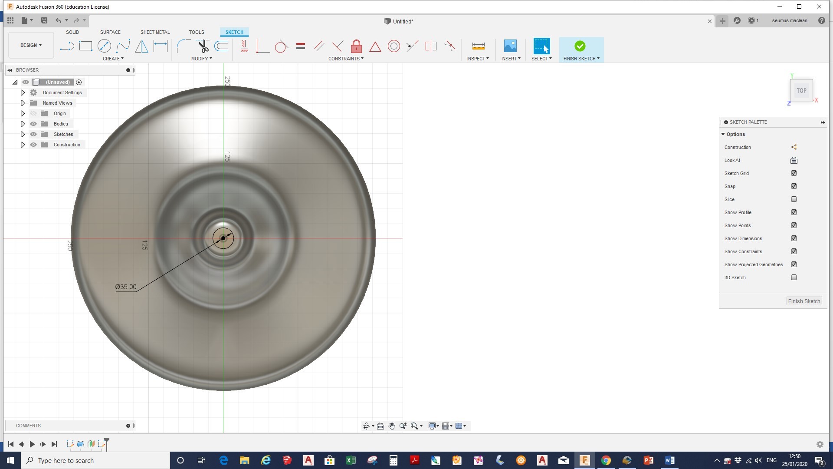Select the Sketch Dimension tool
The height and width of the screenshot is (469, 833).
[161, 46]
